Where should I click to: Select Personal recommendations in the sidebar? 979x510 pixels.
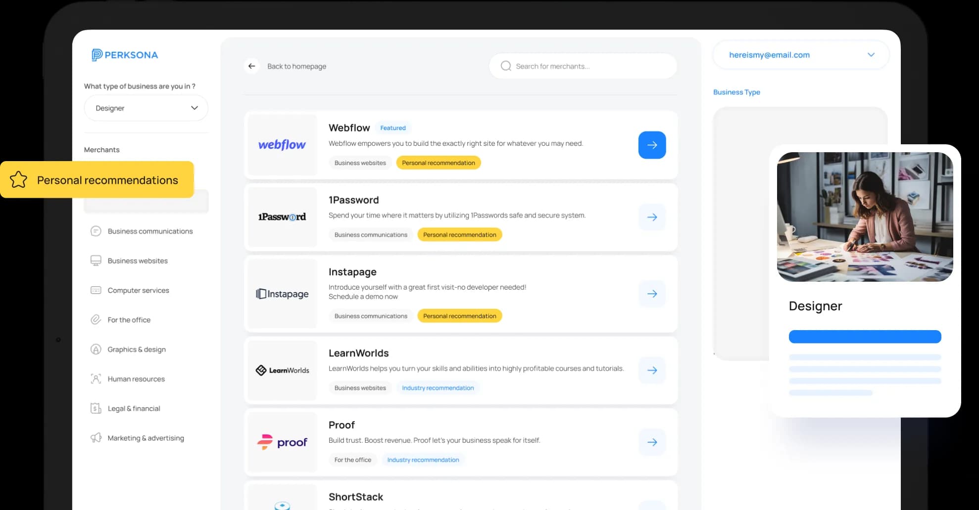[x=97, y=179]
